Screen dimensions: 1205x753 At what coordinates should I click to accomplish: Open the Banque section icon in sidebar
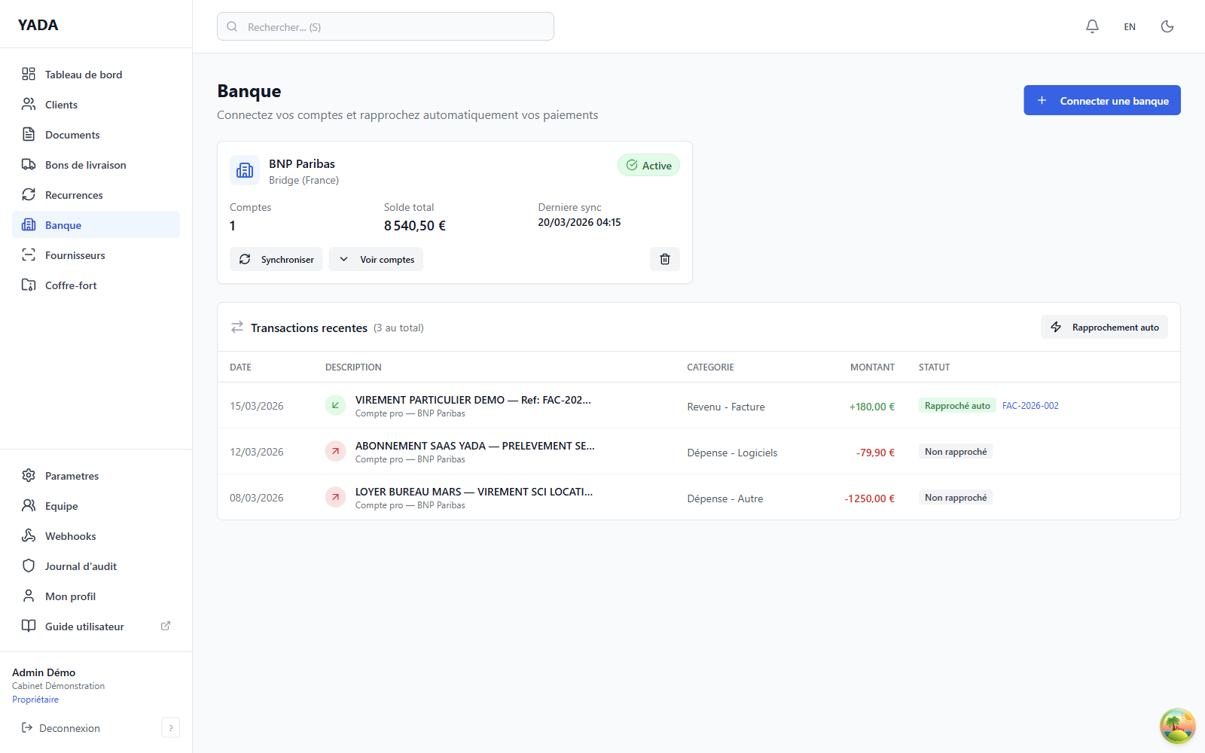click(x=29, y=224)
